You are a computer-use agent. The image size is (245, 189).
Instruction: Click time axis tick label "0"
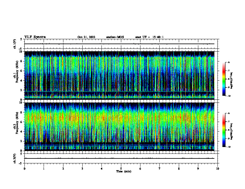[24, 169]
